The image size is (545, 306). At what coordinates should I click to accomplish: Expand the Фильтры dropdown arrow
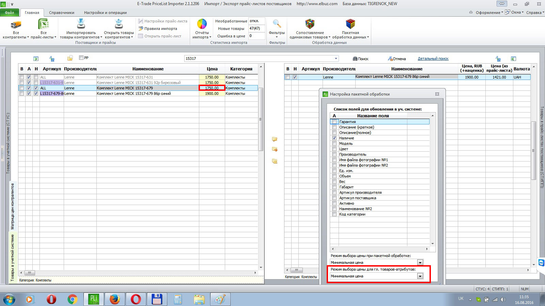tap(277, 37)
